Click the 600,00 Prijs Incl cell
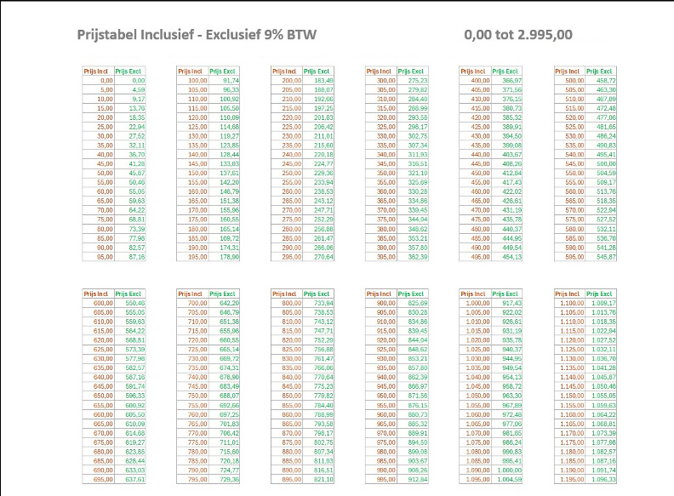The width and height of the screenshot is (674, 496). click(98, 303)
